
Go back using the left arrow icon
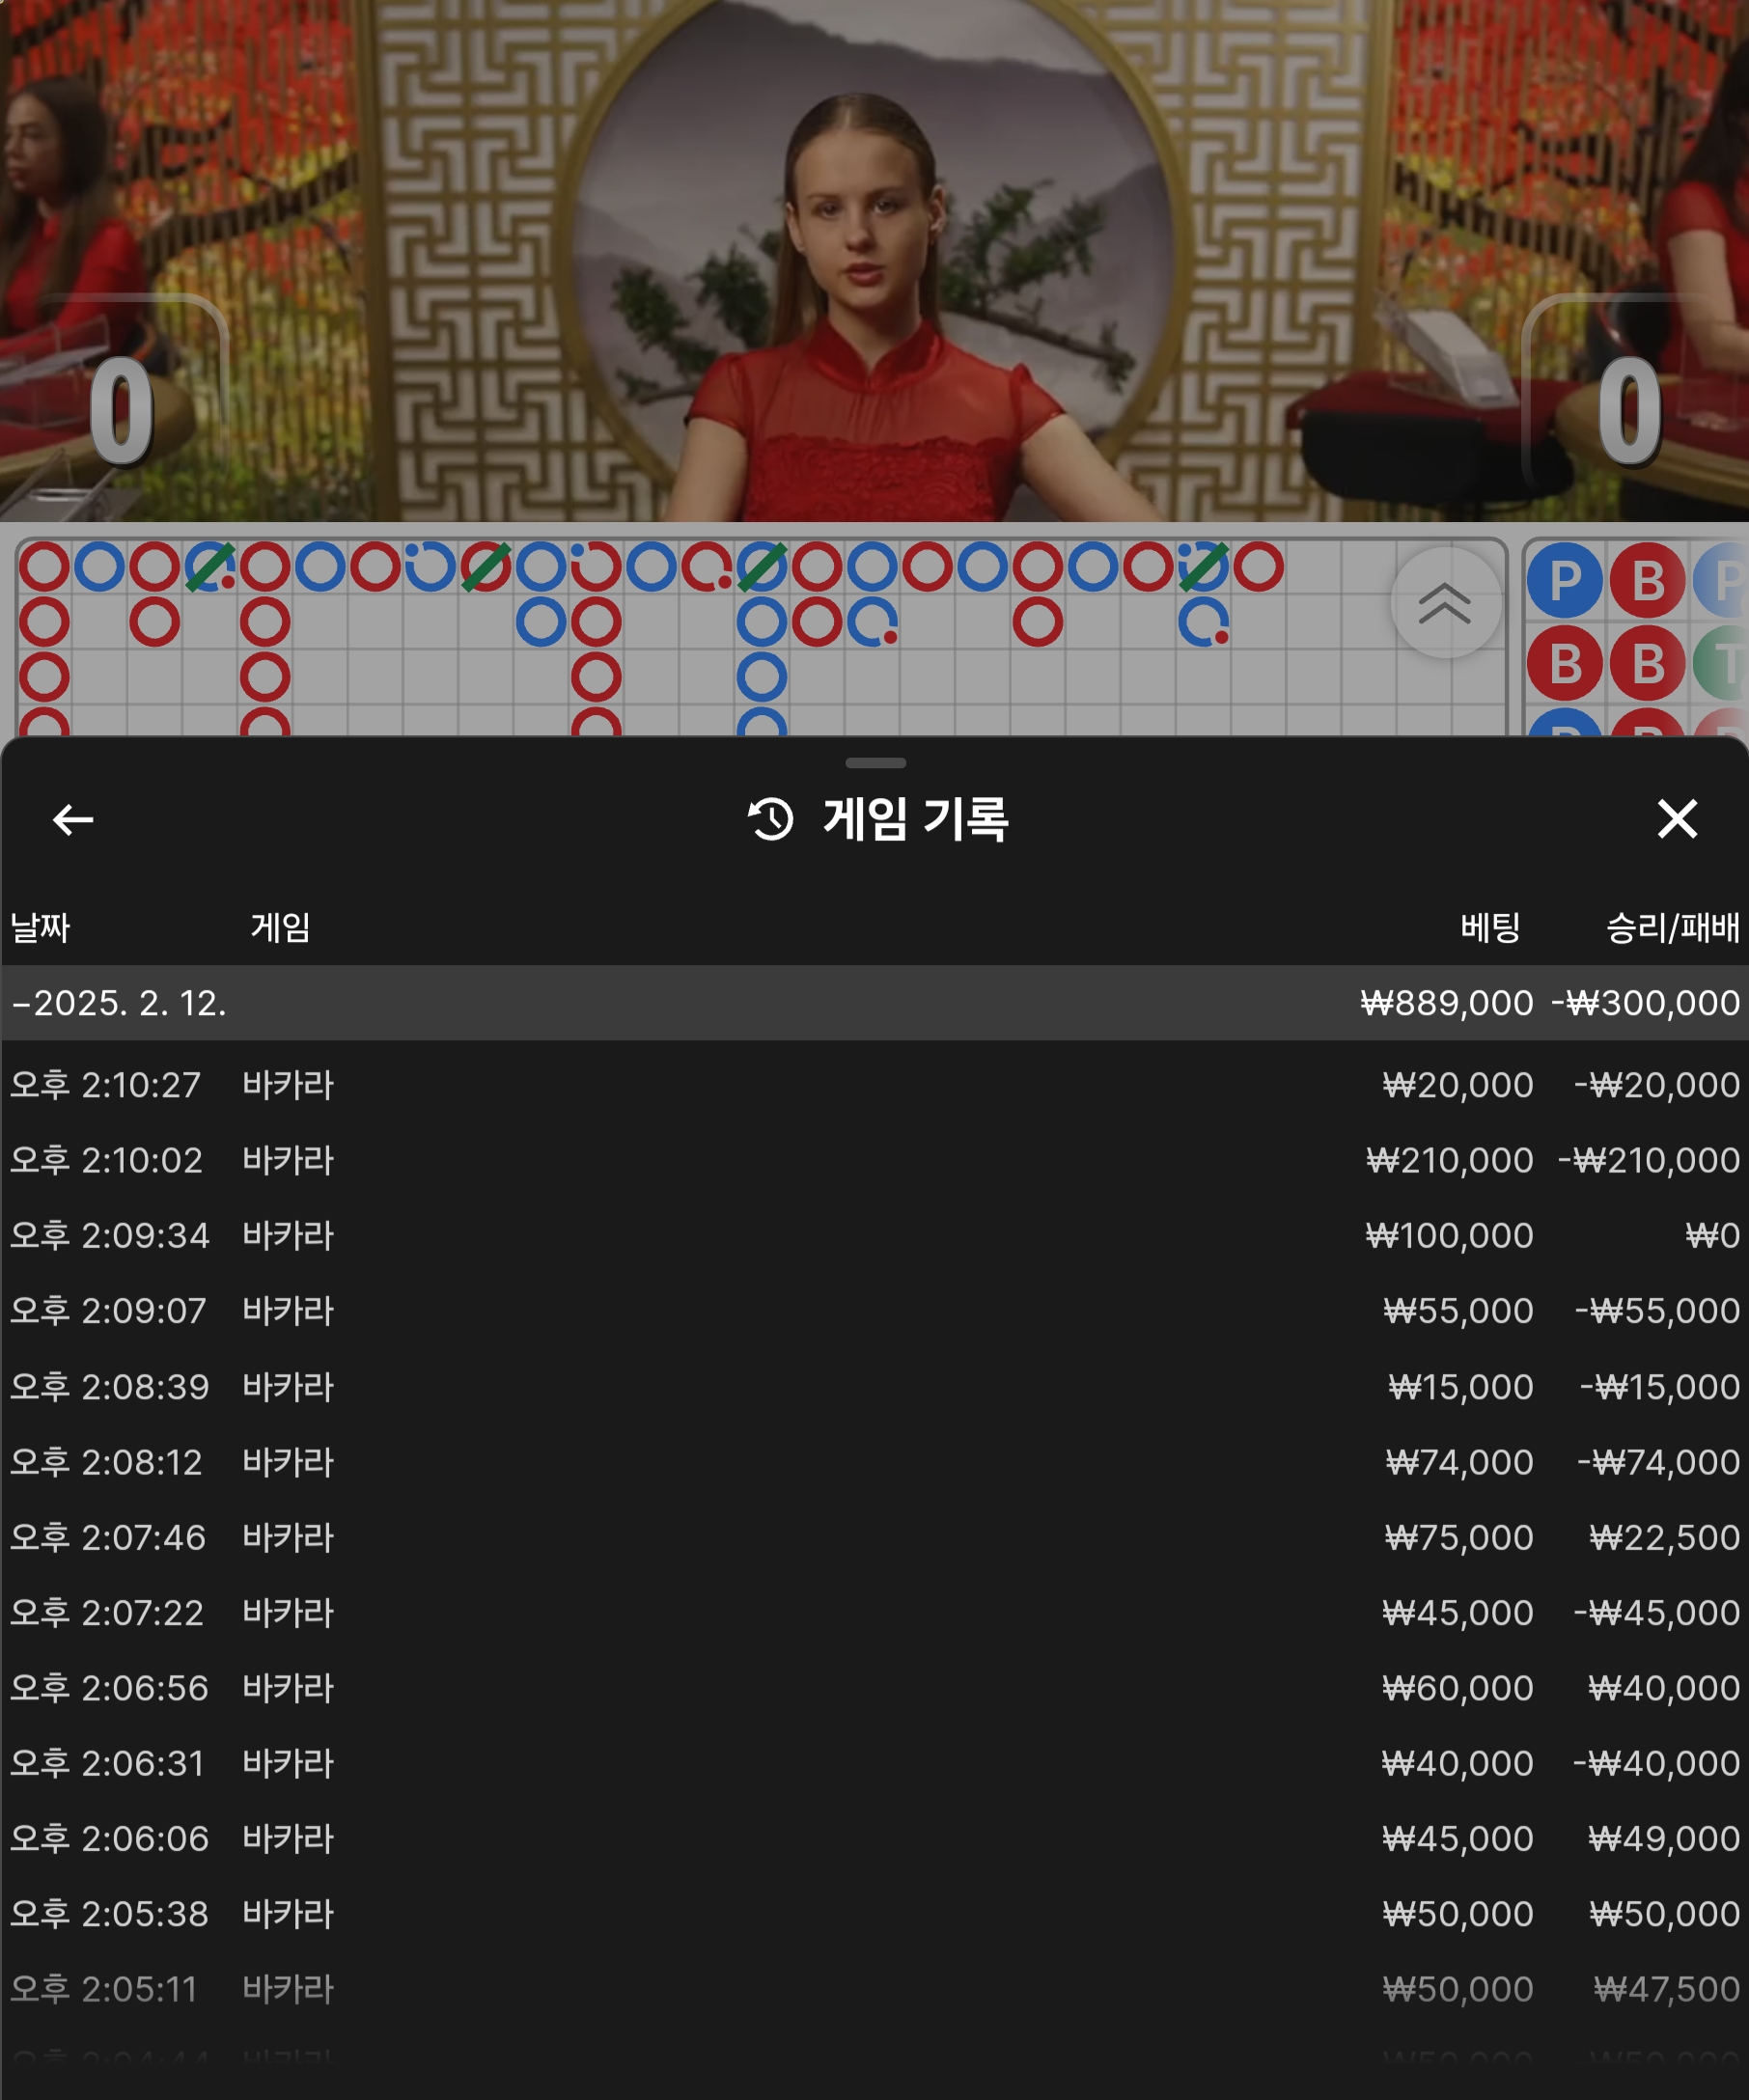73,820
